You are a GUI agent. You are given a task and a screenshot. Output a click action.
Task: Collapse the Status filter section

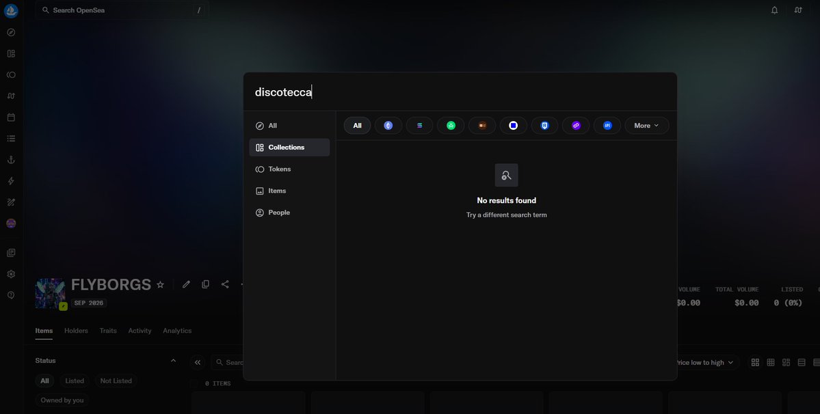(173, 361)
